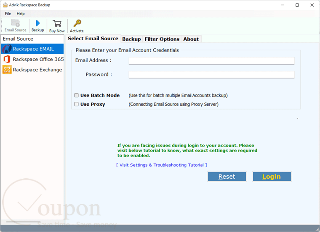Focus the Password input field
This screenshot has width=320, height=232.
[x=211, y=74]
